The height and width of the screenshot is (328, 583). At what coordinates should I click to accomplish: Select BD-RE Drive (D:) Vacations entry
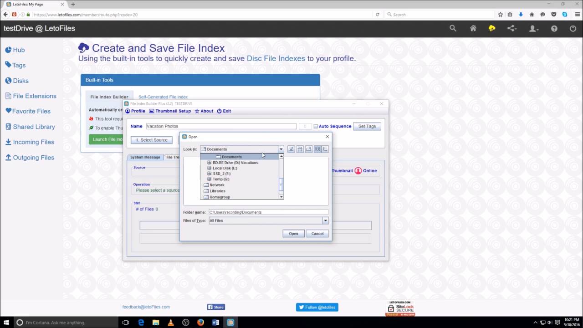click(x=240, y=163)
